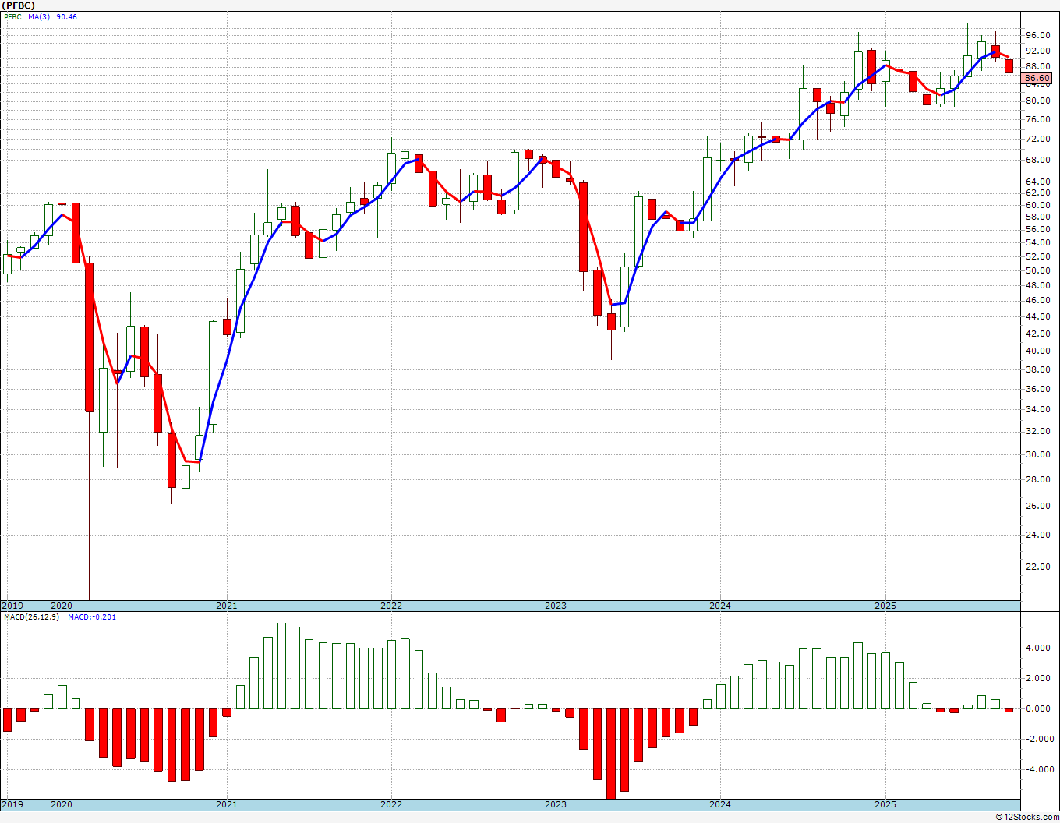Click the 28.00 price axis label

pyautogui.click(x=1038, y=479)
